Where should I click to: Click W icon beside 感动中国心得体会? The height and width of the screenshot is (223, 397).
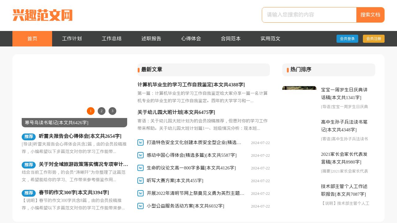pyautogui.click(x=141, y=155)
